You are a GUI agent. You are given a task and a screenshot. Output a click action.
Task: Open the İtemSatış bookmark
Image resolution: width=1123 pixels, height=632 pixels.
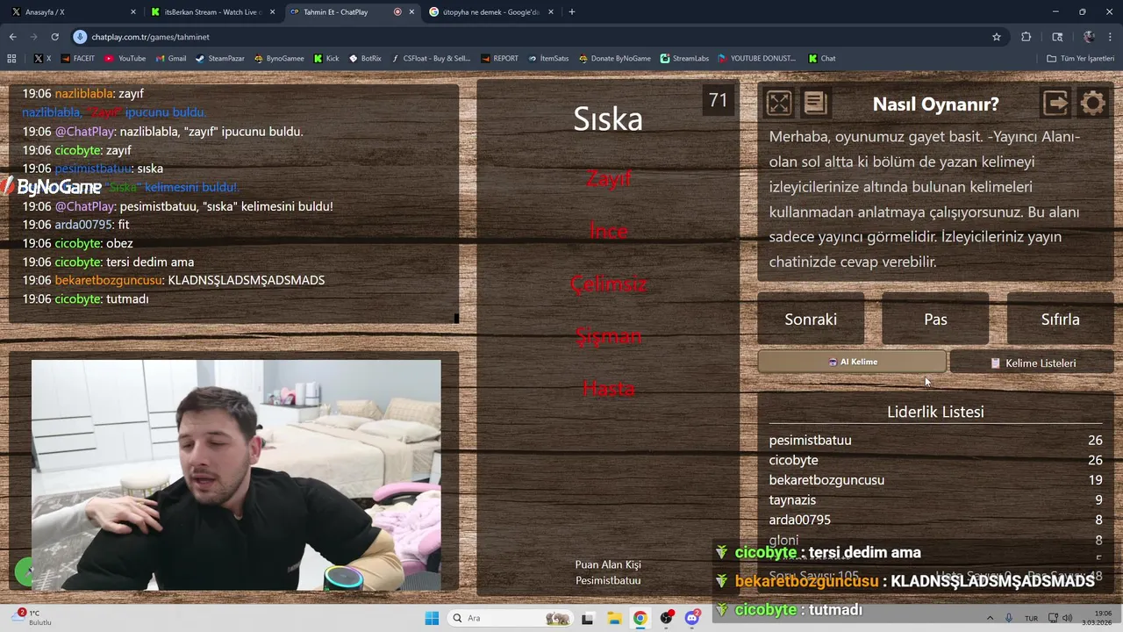point(548,59)
